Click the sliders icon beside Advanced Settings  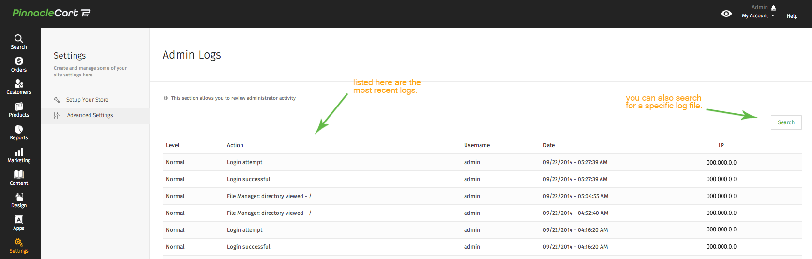pyautogui.click(x=57, y=115)
